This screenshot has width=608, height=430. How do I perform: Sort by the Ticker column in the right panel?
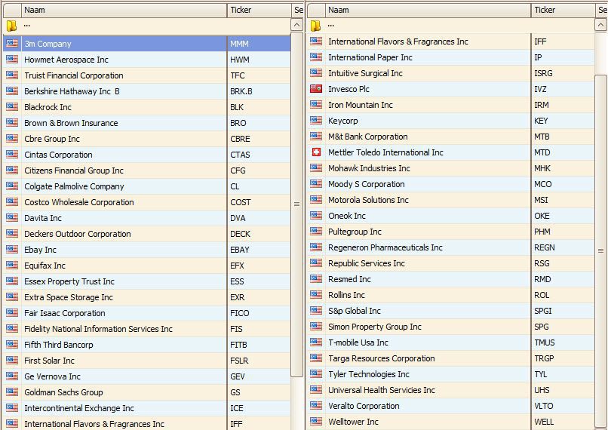(561, 10)
